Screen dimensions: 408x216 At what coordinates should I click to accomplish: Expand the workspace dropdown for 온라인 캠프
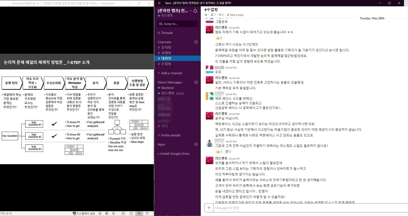[x=190, y=10]
